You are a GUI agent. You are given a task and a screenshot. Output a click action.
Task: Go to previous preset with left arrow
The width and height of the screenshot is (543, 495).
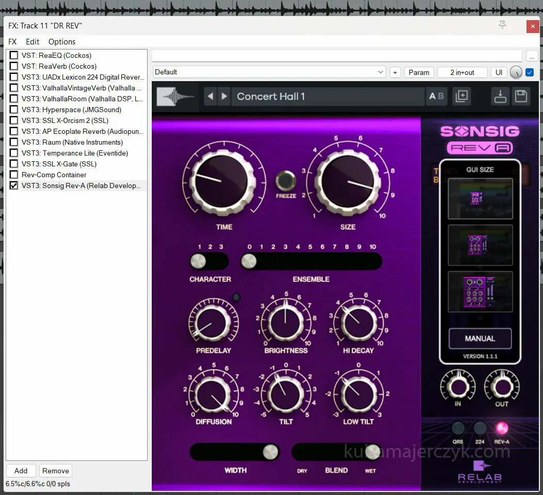[x=210, y=97]
